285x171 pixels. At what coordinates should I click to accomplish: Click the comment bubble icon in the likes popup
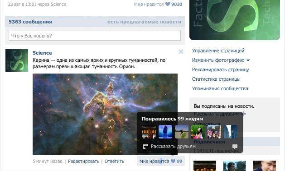235,146
